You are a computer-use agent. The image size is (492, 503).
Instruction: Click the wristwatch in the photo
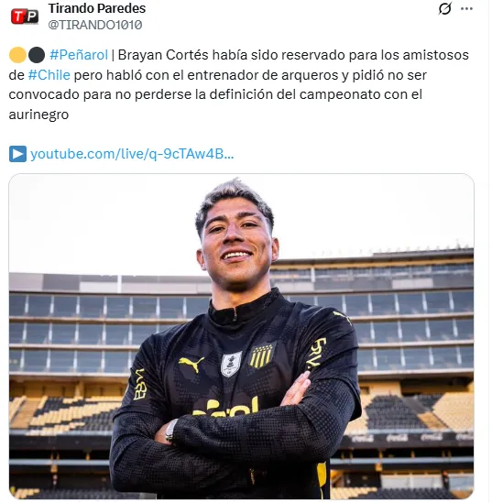(x=171, y=432)
